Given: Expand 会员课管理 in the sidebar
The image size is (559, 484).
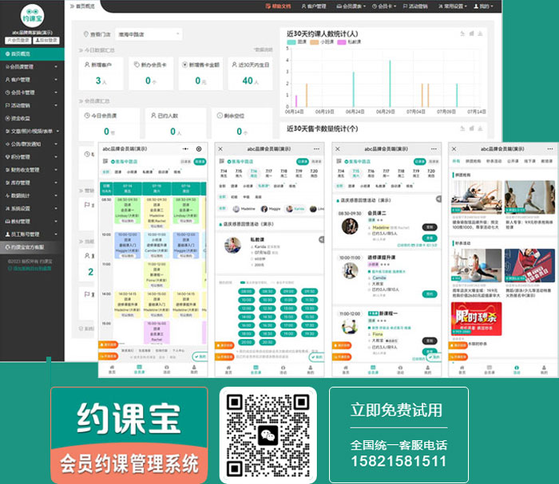Looking at the screenshot, I should [x=32, y=67].
